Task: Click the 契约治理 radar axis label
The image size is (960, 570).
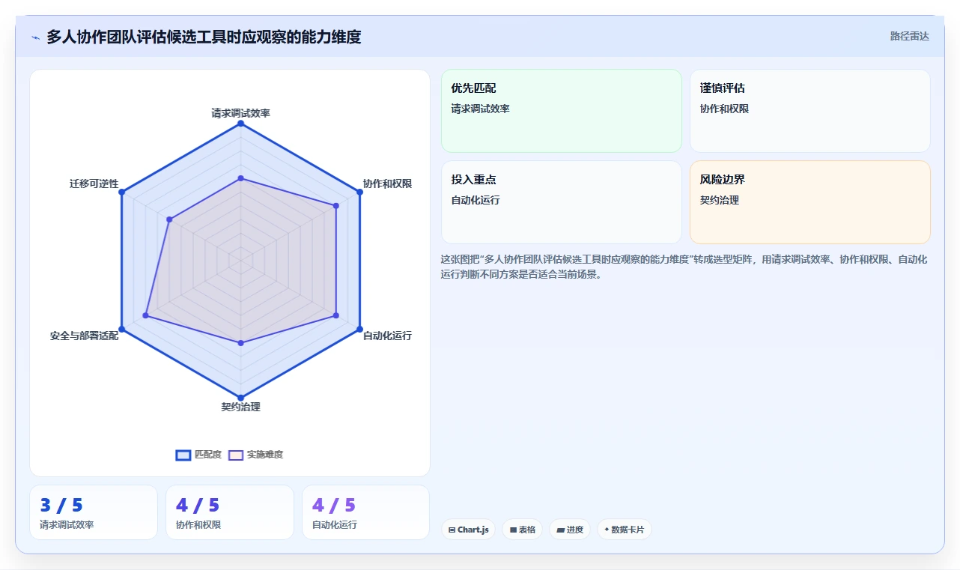Action: (x=240, y=407)
